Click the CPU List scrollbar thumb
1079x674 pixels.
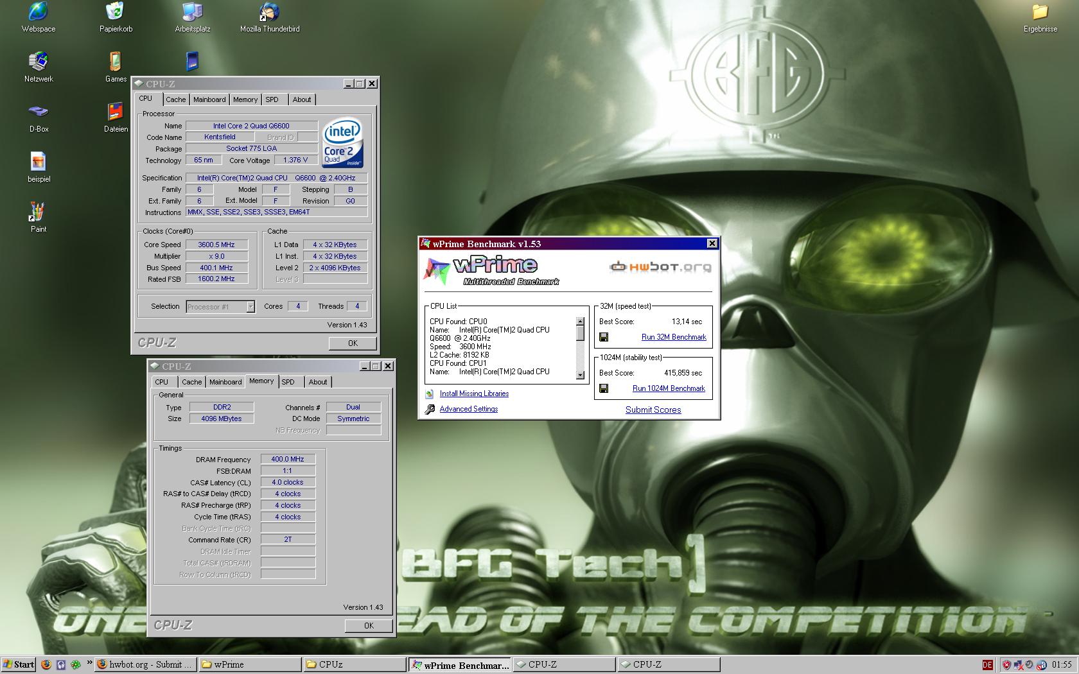(580, 334)
